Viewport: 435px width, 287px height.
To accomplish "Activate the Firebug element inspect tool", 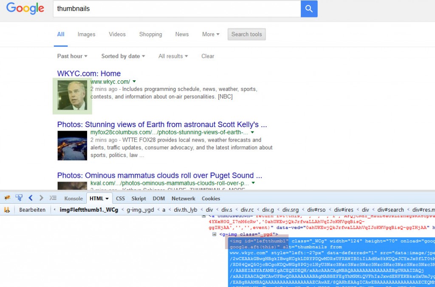I will click(x=19, y=198).
